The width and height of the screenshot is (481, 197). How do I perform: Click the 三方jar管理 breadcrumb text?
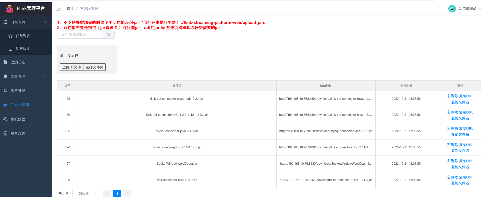(x=89, y=9)
